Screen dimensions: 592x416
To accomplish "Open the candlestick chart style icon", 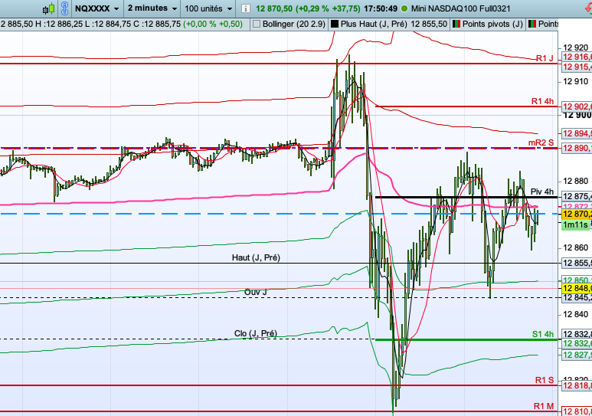I will (x=49, y=8).
